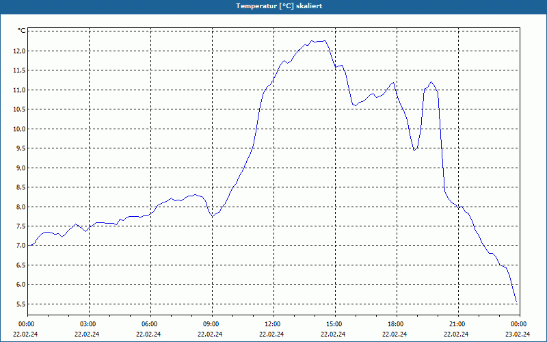547x342 pixels.
Task: Pick the 15:00 x-axis label
Action: tap(335, 324)
